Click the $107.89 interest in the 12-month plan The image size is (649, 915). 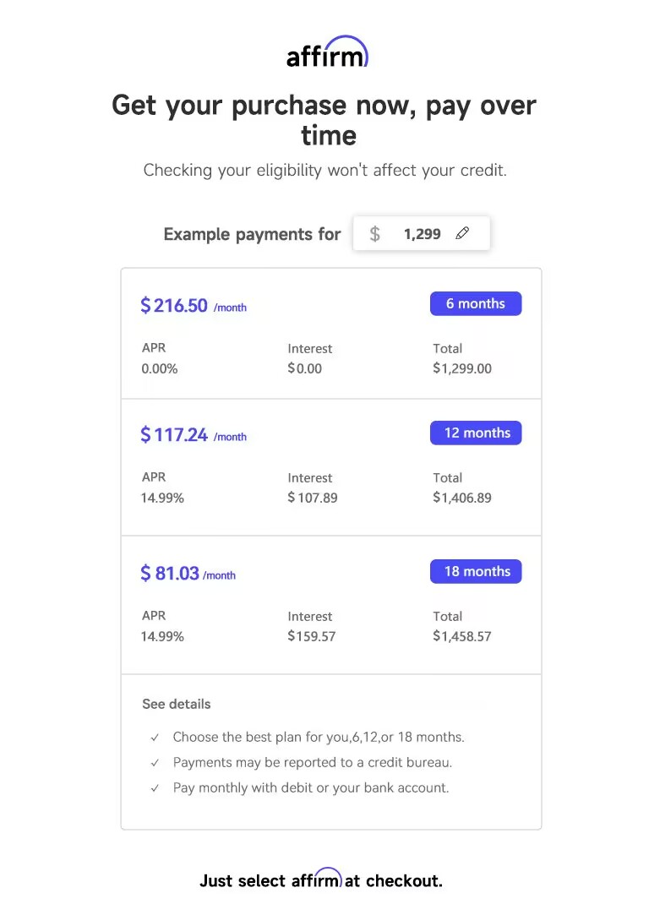[x=312, y=498]
